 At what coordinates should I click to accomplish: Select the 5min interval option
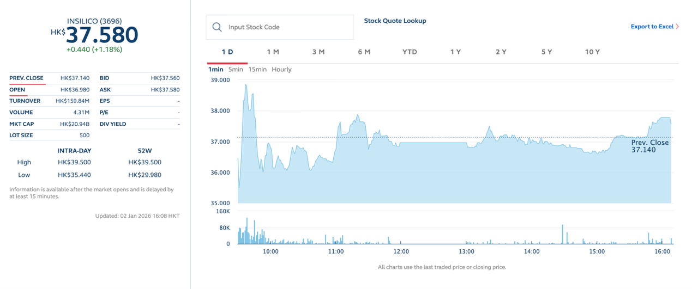tap(236, 69)
